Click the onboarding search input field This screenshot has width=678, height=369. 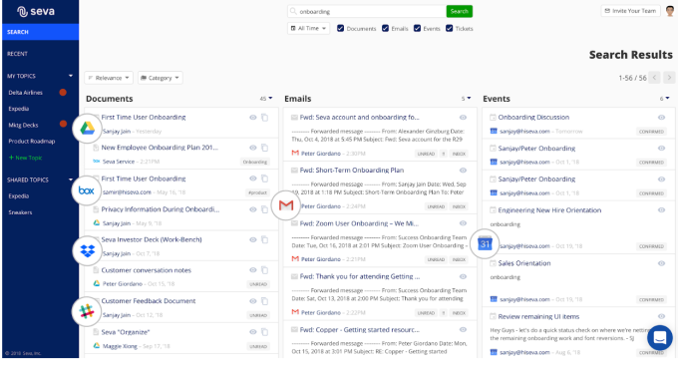(367, 11)
